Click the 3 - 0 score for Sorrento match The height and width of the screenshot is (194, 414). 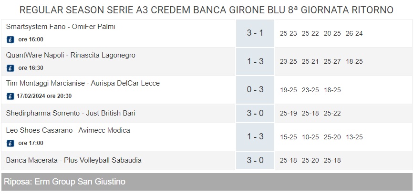pos(255,113)
